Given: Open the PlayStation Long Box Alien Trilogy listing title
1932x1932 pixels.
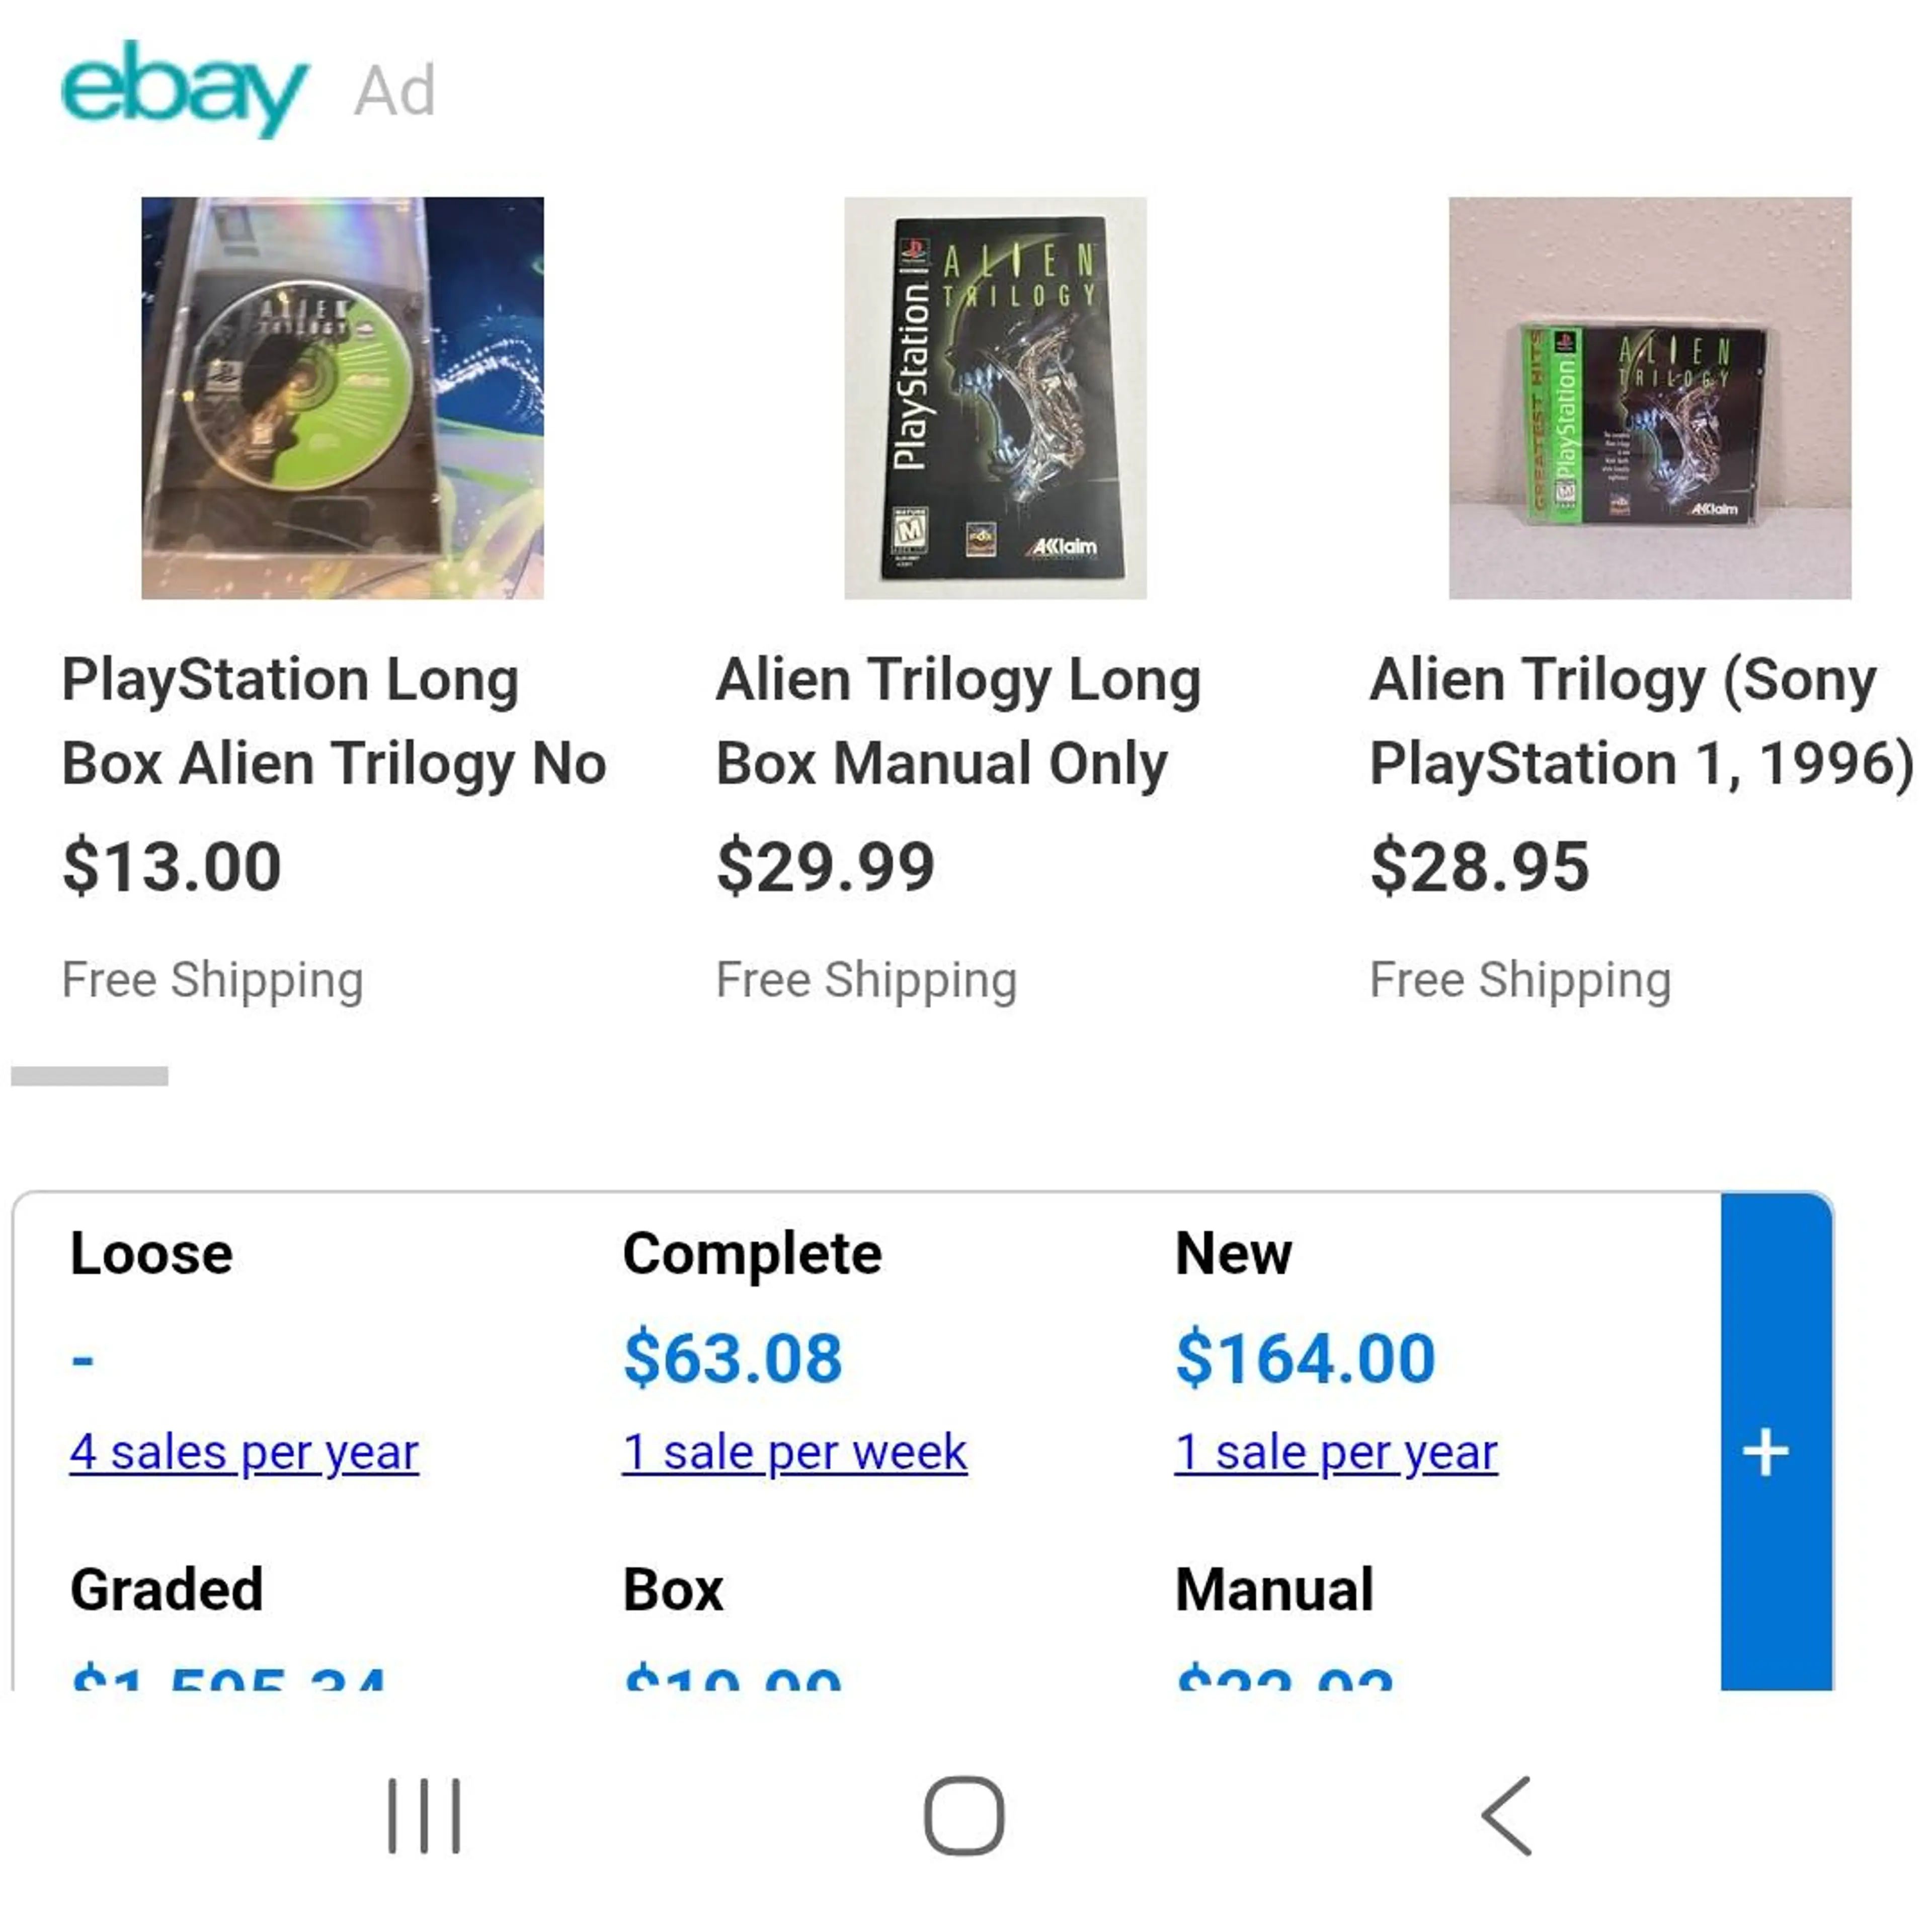Looking at the screenshot, I should tap(334, 721).
